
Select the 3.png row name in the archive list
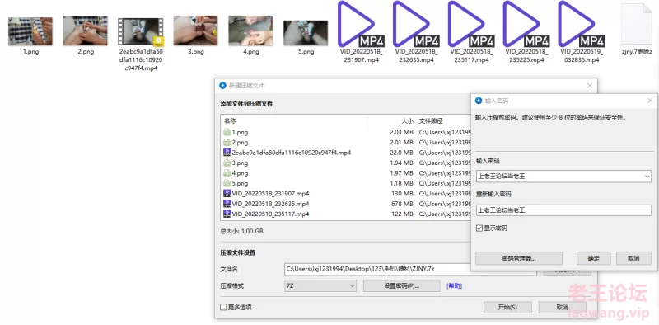pyautogui.click(x=240, y=163)
